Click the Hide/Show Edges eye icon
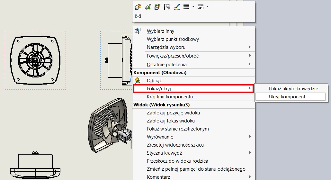The height and width of the screenshot is (180, 331). [167, 7]
